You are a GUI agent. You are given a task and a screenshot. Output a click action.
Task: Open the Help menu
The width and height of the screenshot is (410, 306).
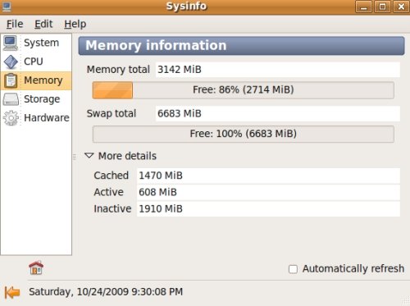pos(75,24)
